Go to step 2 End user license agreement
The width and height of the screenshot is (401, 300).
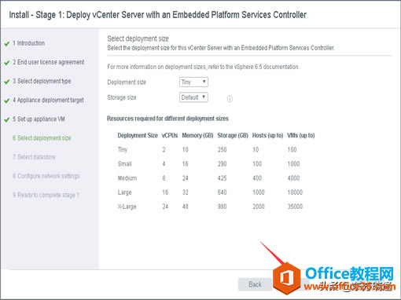(49, 62)
